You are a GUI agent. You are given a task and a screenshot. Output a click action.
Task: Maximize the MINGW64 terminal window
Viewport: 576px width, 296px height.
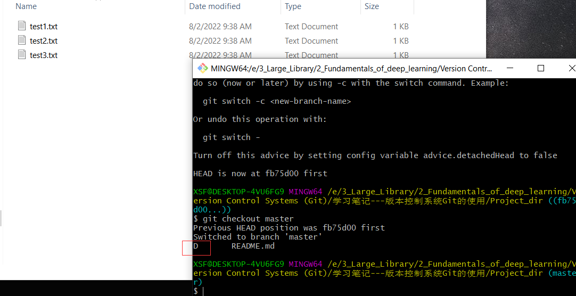click(x=541, y=68)
